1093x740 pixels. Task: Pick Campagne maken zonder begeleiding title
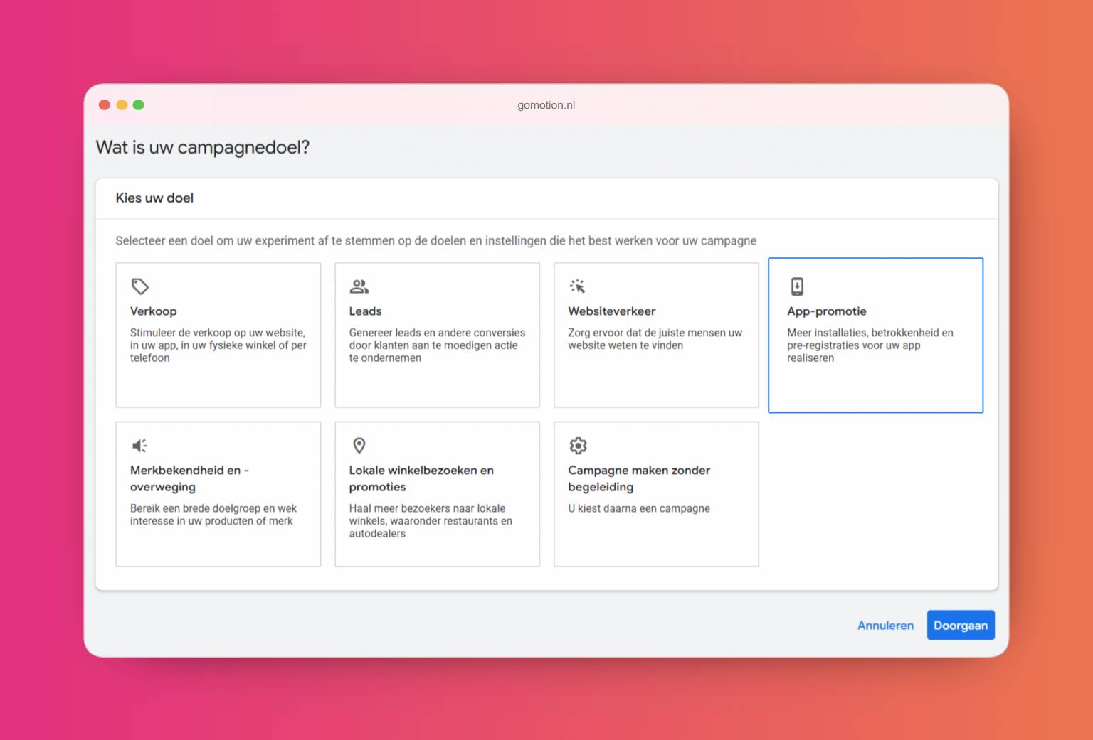[638, 478]
